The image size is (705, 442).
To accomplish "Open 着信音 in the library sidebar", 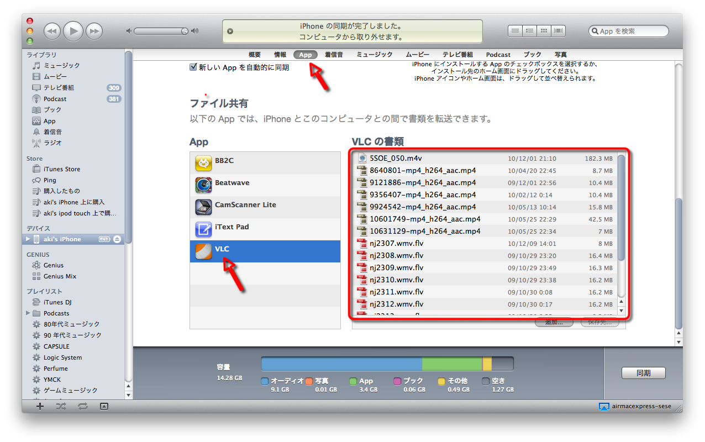I will click(52, 132).
